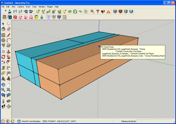Open Surface Search with the funnel icon

pos(98,12)
